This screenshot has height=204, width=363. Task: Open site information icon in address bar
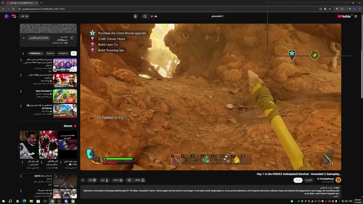click(19, 9)
